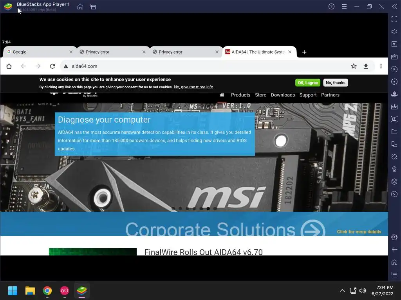Accept cookies with OK, I agree
401x300 pixels.
pyautogui.click(x=308, y=83)
